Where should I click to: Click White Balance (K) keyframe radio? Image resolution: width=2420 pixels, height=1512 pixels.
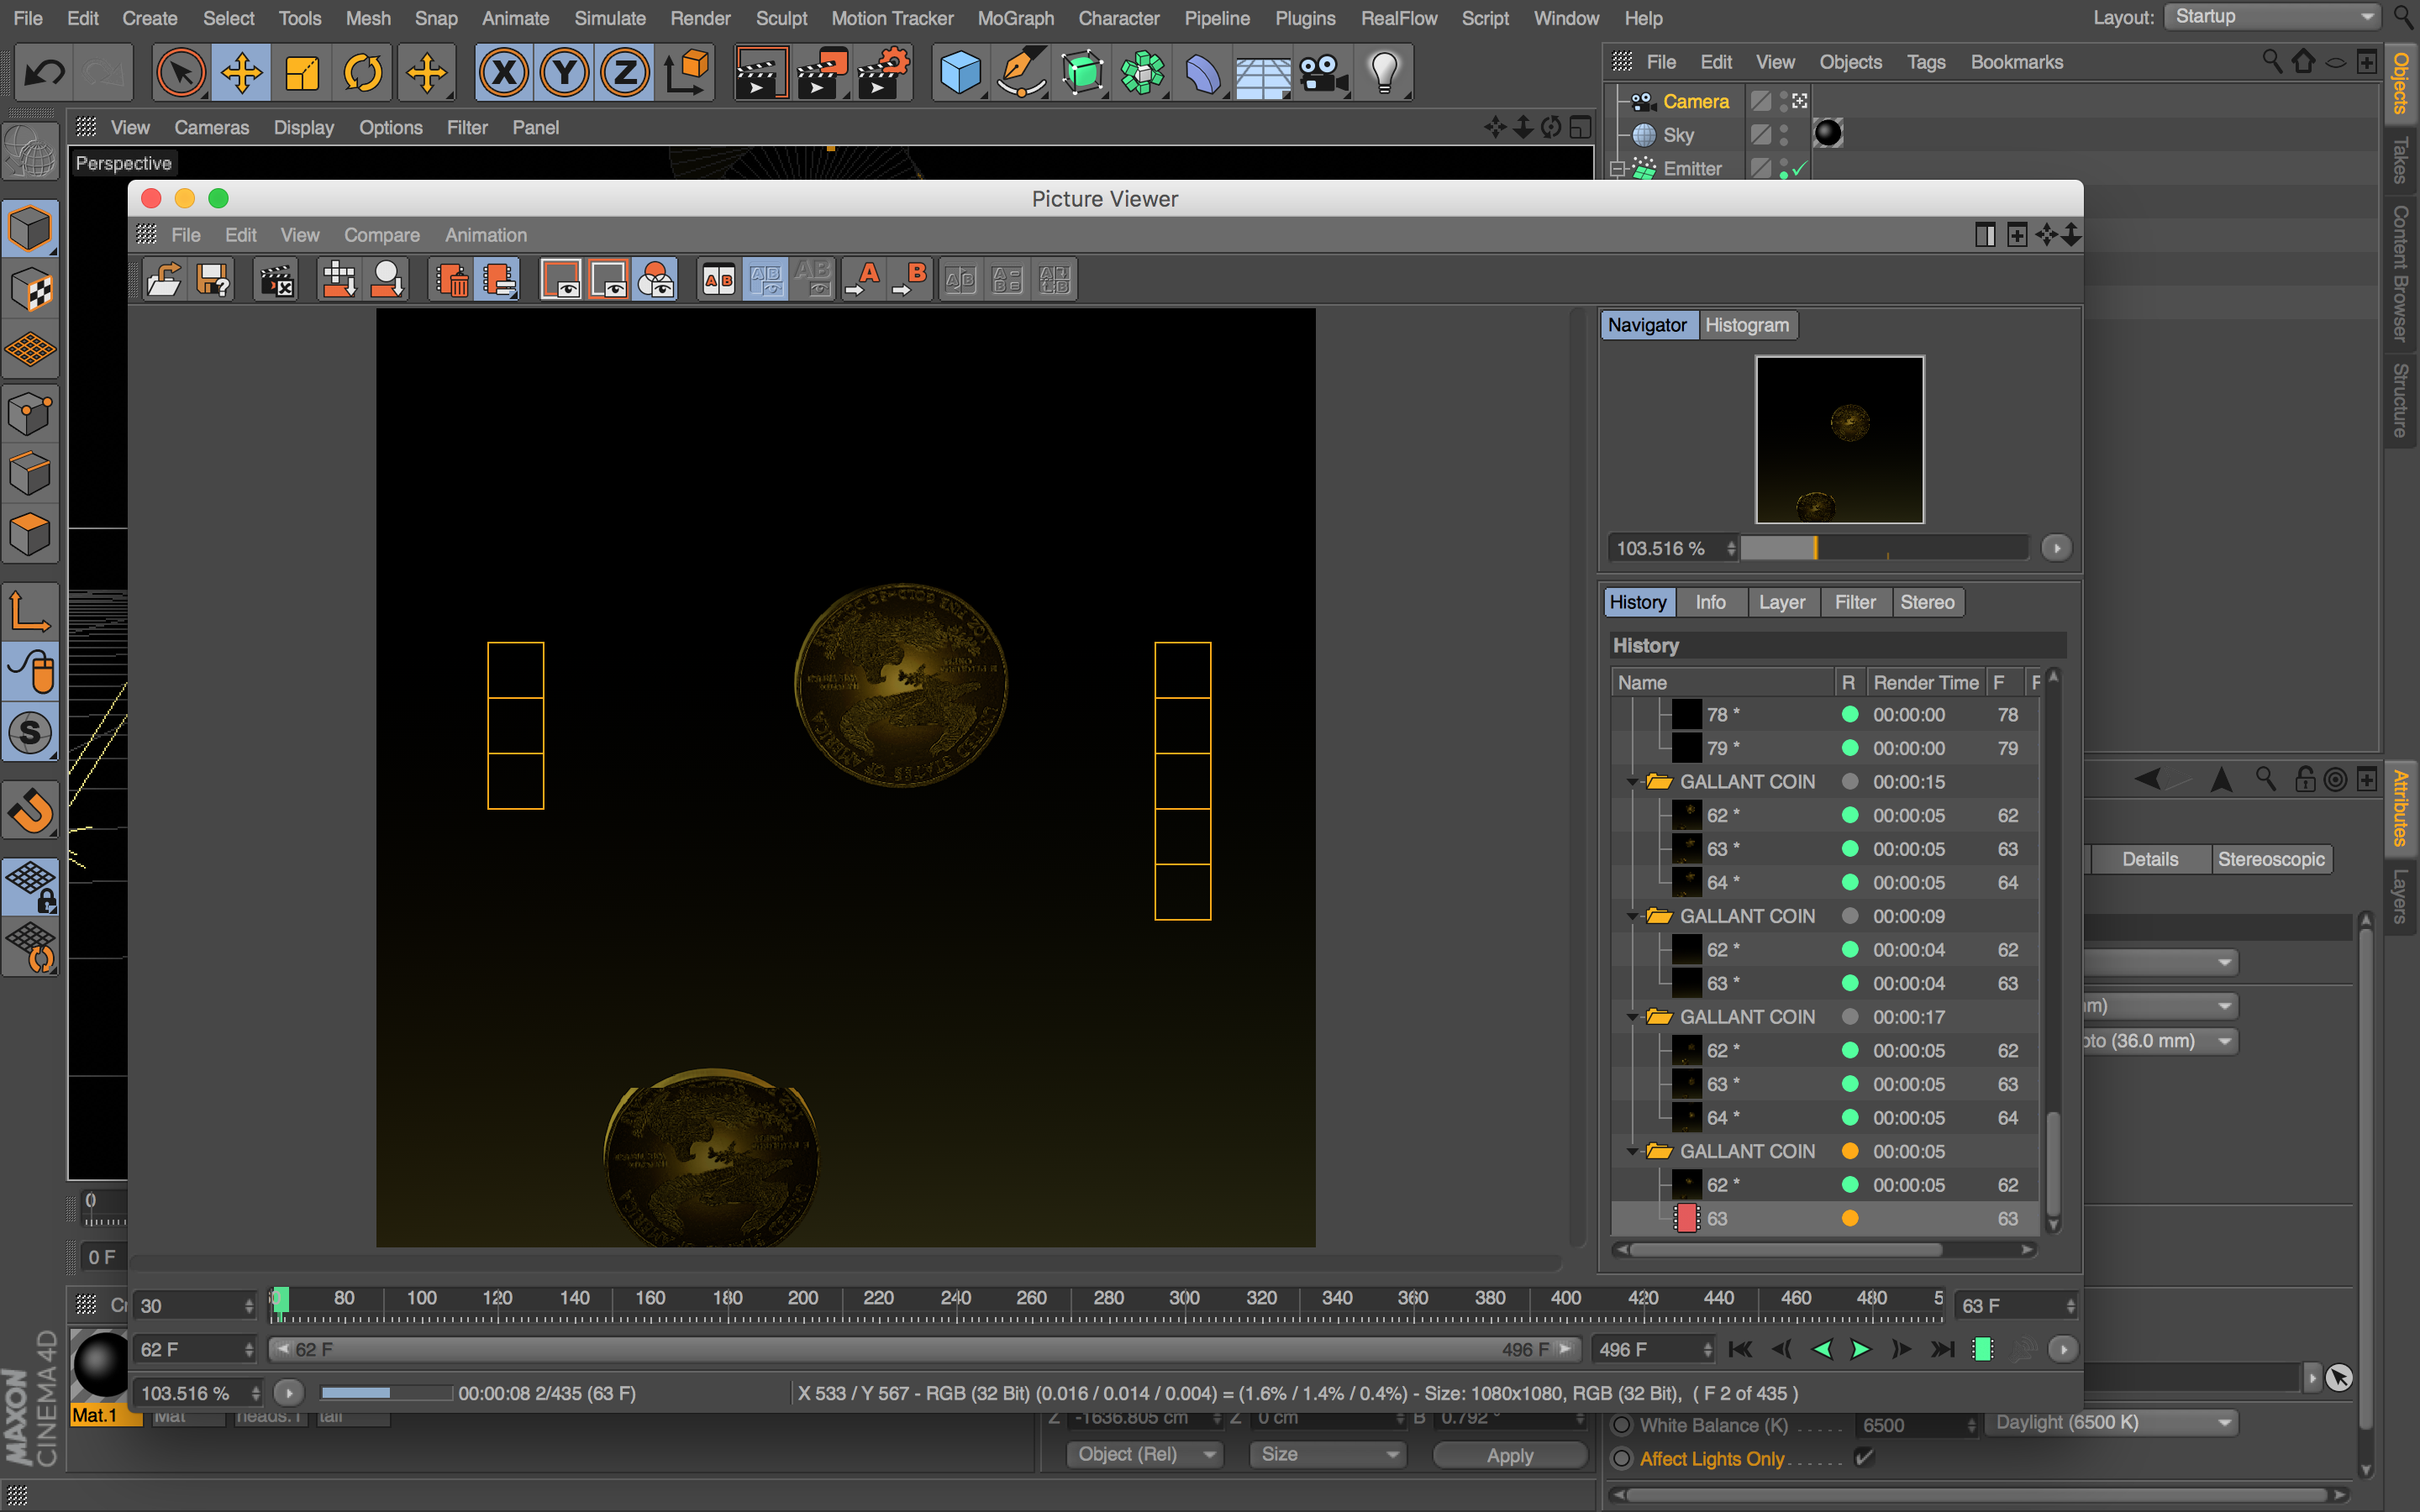pos(1622,1425)
